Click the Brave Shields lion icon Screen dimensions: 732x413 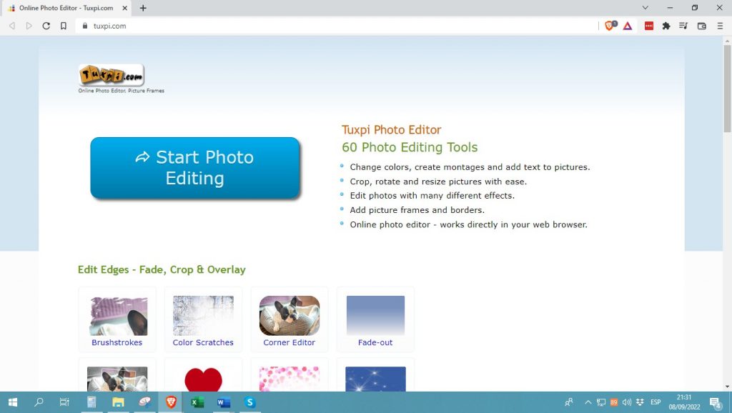coord(610,26)
